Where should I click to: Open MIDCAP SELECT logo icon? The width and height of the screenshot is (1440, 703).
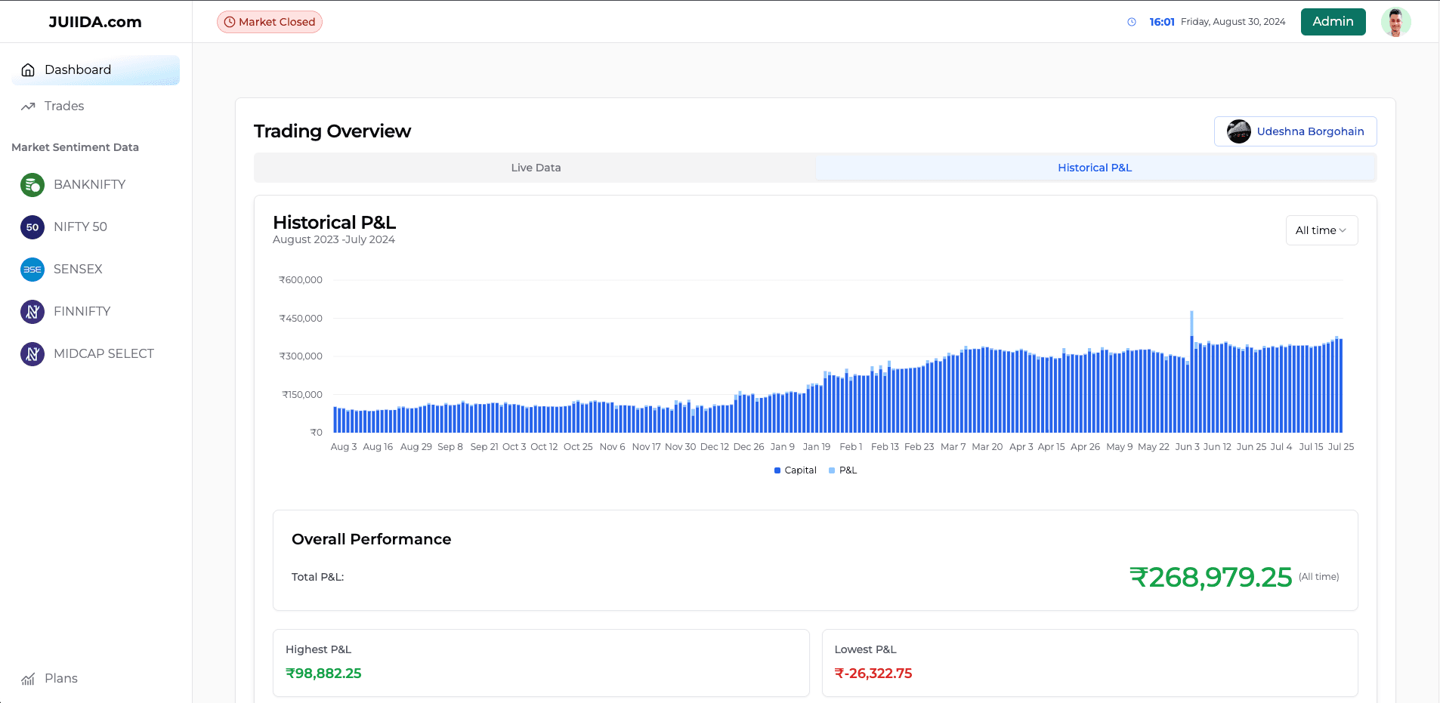click(x=32, y=354)
